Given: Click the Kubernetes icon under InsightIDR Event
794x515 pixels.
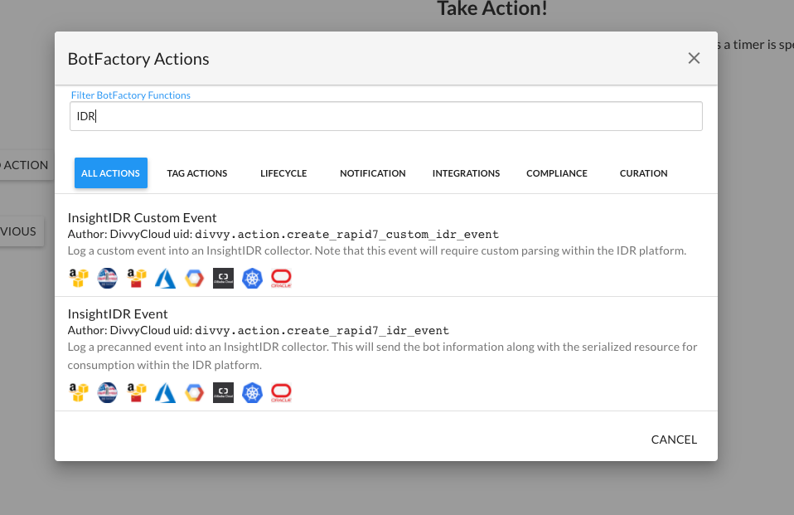Looking at the screenshot, I should [x=252, y=393].
